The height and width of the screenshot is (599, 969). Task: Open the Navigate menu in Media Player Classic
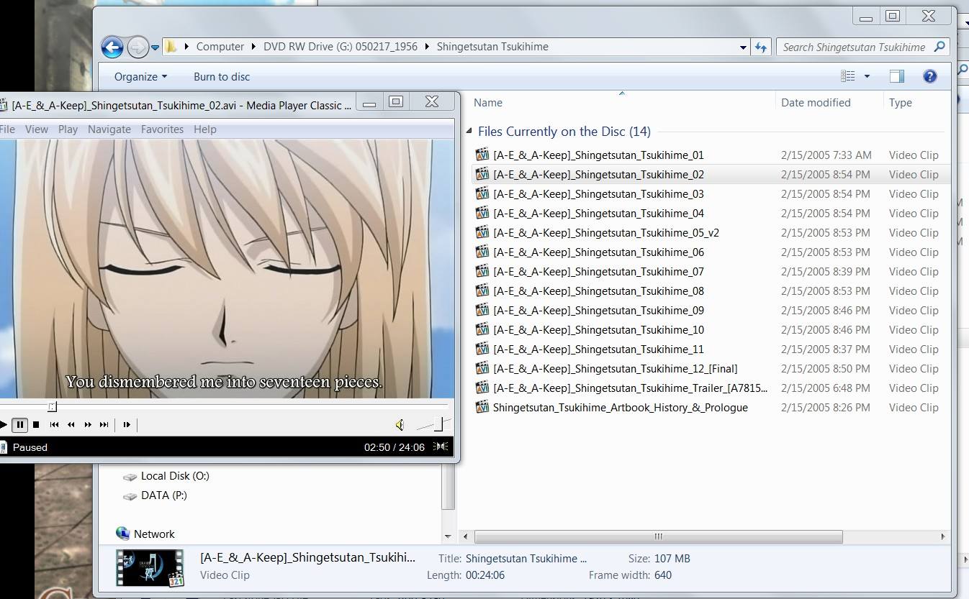click(x=109, y=129)
